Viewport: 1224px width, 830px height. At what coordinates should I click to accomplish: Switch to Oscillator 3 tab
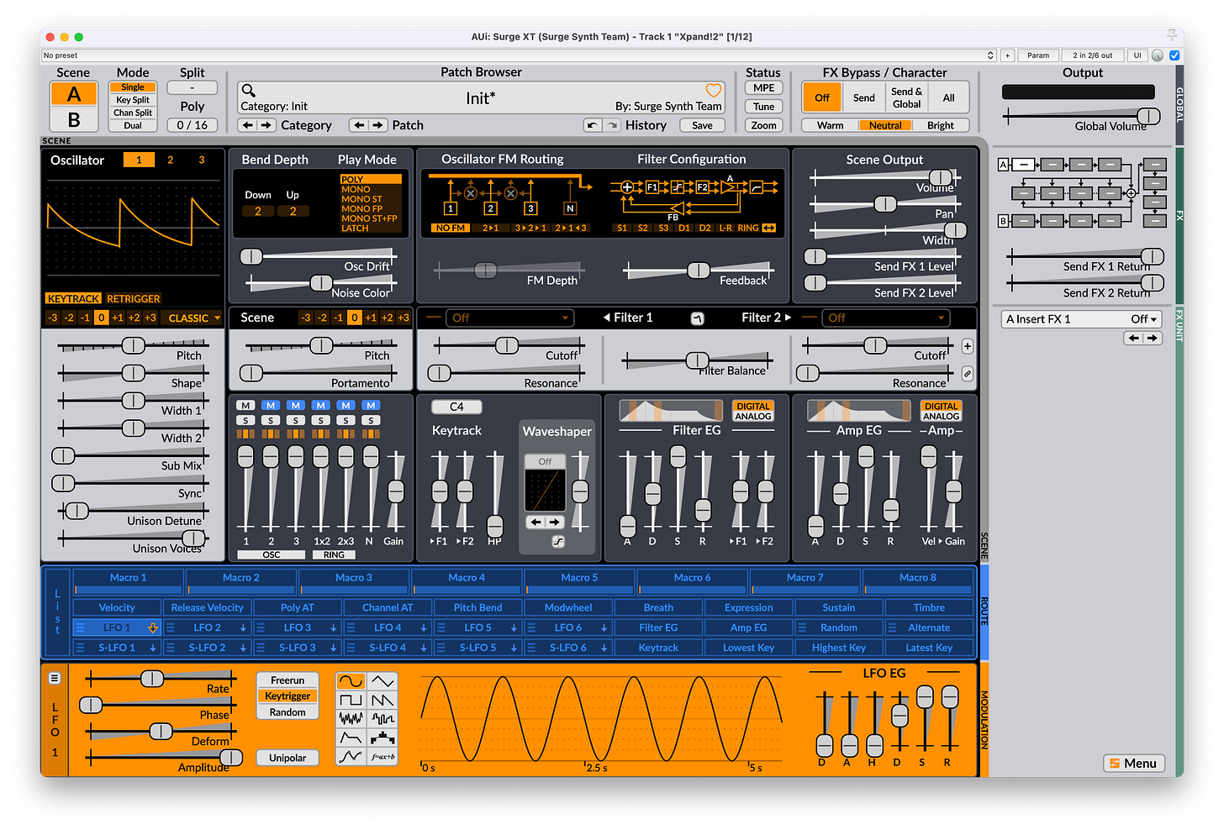click(x=201, y=160)
